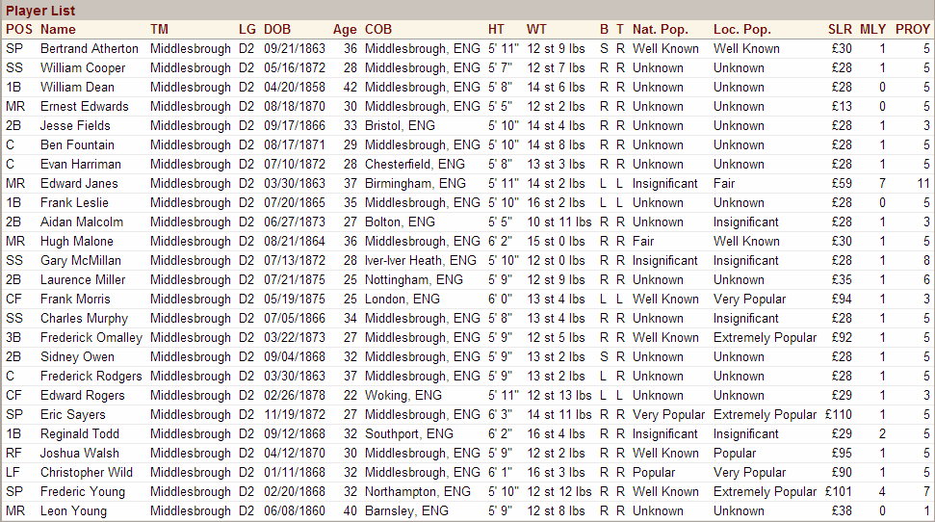Open player Christopher Wild

[87, 472]
